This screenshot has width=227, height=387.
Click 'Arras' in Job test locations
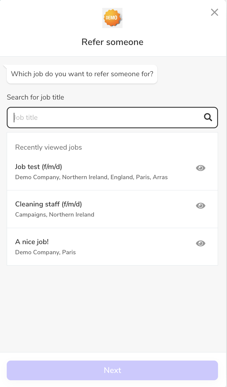(160, 177)
